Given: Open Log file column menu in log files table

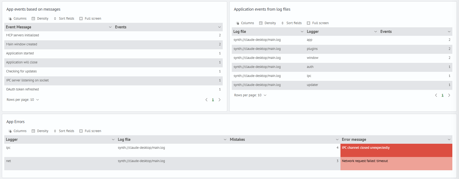Looking at the screenshot, I should click(x=302, y=32).
